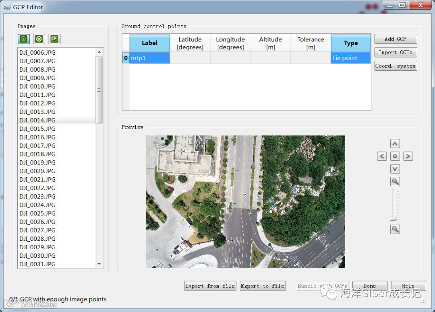Image resolution: width=435 pixels, height=312 pixels.
Task: Click latitude cell of mtp1 row
Action: pyautogui.click(x=190, y=58)
